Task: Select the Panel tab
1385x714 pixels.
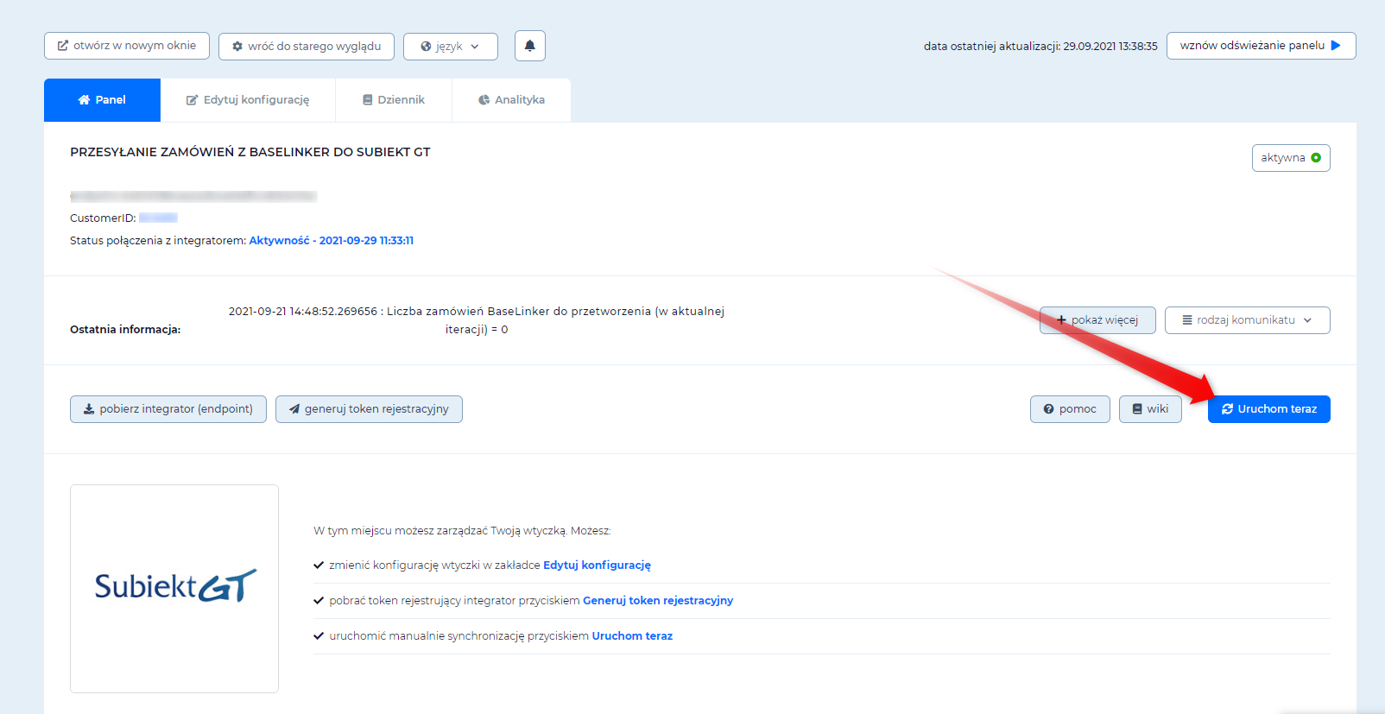Action: point(102,100)
